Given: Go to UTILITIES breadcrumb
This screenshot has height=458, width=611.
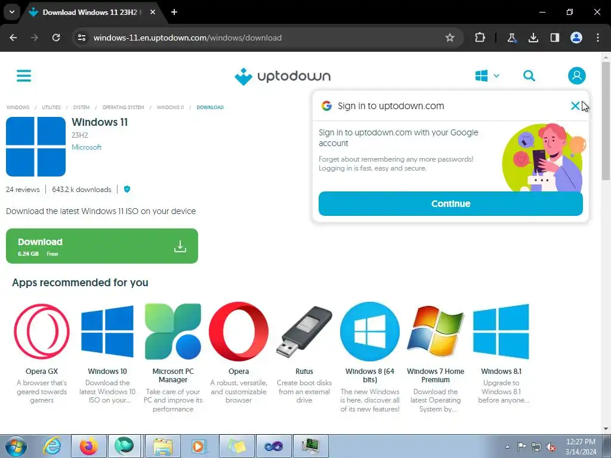Looking at the screenshot, I should coord(51,107).
